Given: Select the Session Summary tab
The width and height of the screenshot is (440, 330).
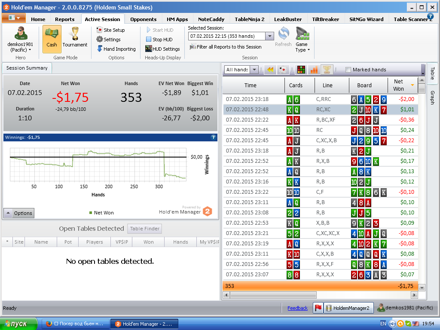Looking at the screenshot, I should point(27,68).
